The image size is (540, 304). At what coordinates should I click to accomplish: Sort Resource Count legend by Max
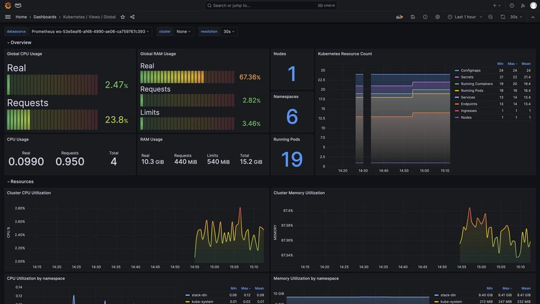[511, 64]
